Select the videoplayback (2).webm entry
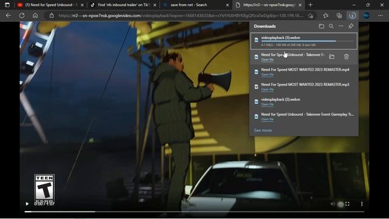 [304, 102]
